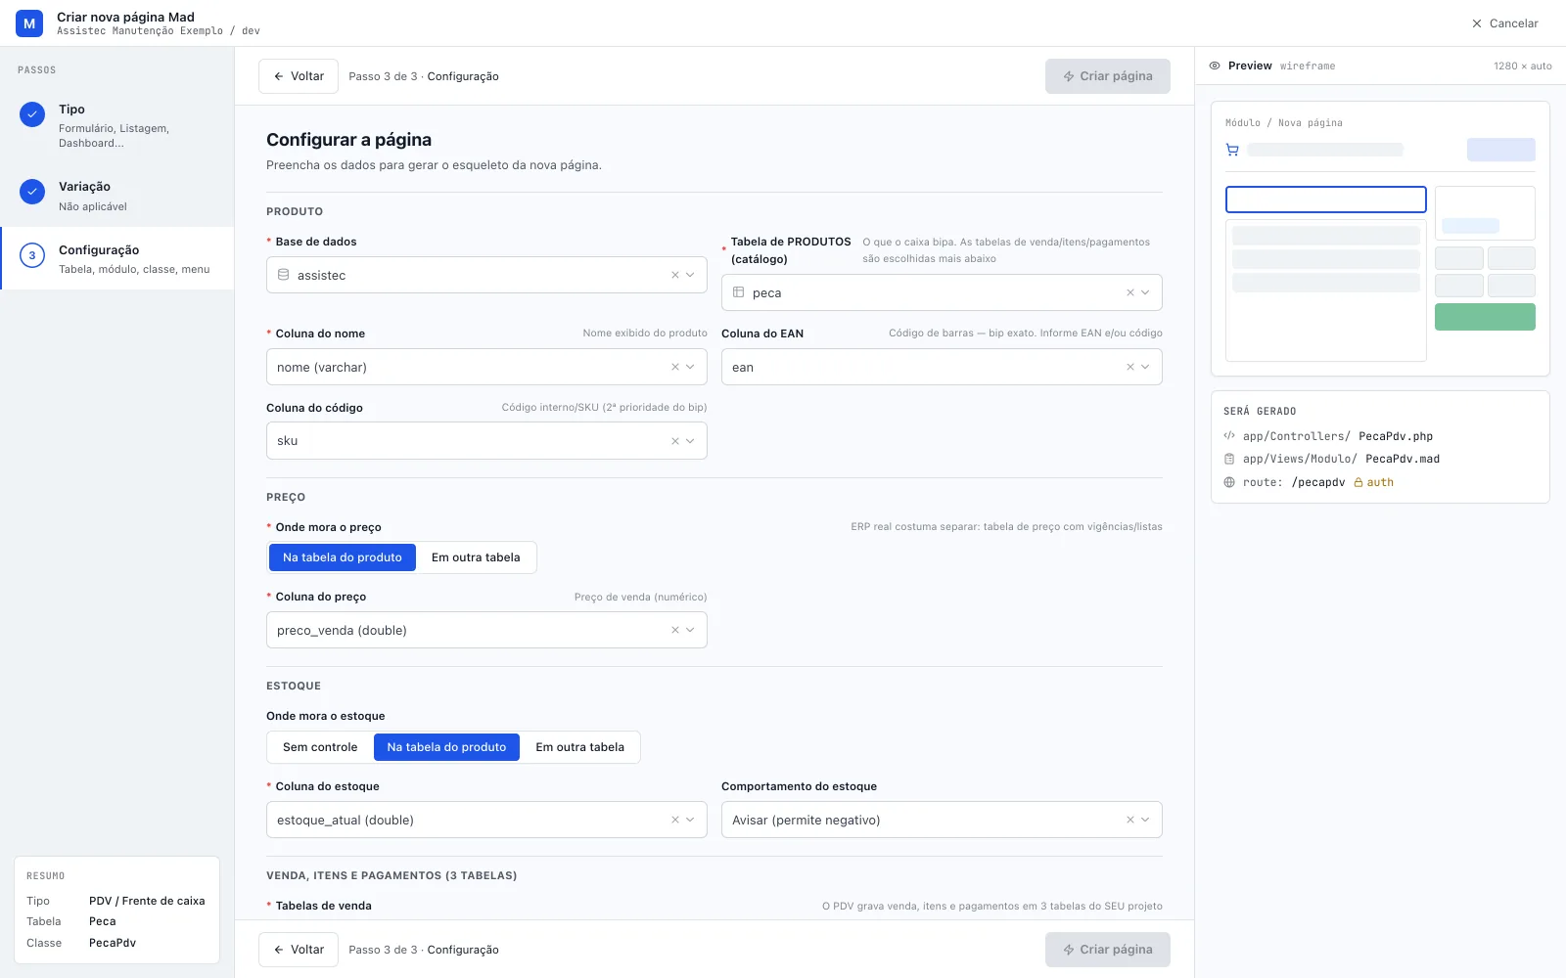Click the controller code icon beside PecaPdv.php
The width and height of the screenshot is (1566, 978).
point(1229,436)
